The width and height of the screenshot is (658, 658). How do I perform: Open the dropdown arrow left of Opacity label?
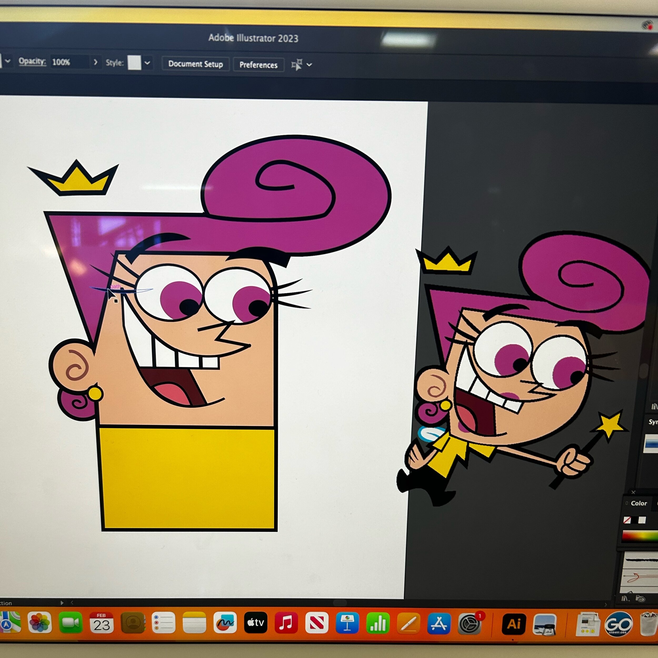coord(7,61)
